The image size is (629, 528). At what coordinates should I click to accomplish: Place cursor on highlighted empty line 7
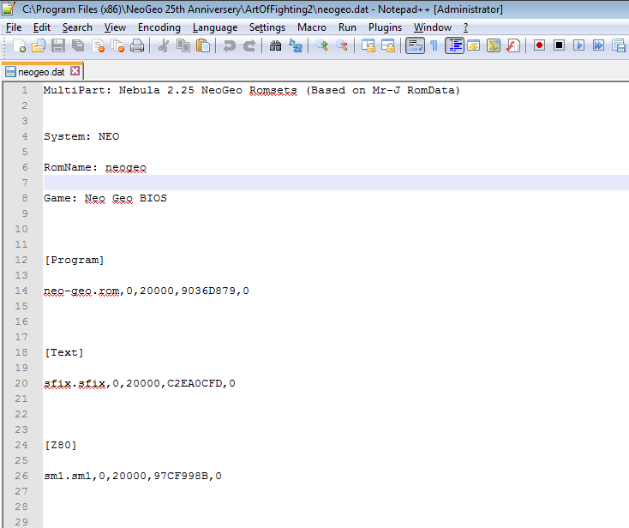pyautogui.click(x=336, y=183)
